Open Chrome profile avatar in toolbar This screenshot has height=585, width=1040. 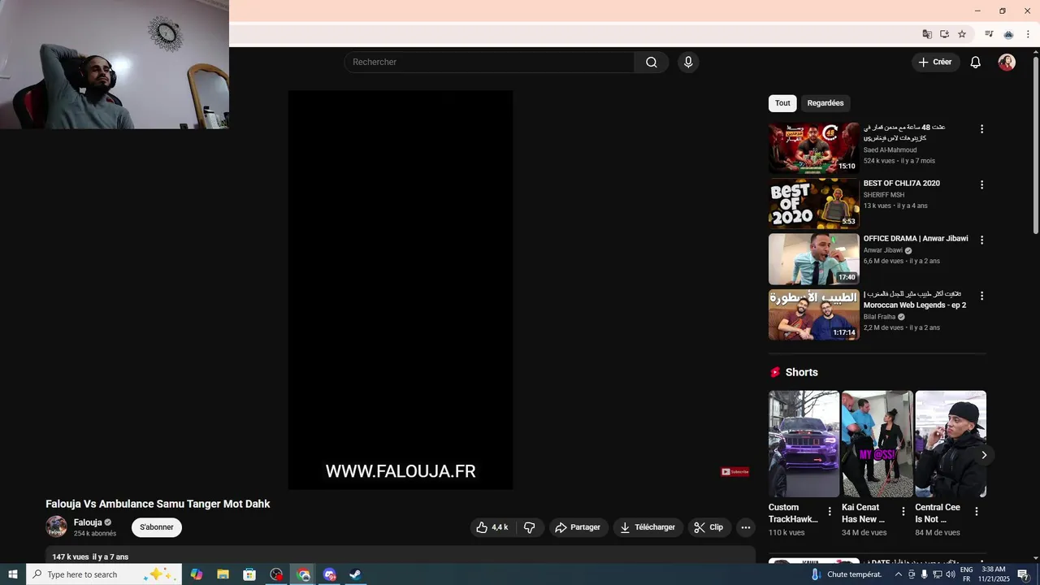tap(1008, 34)
